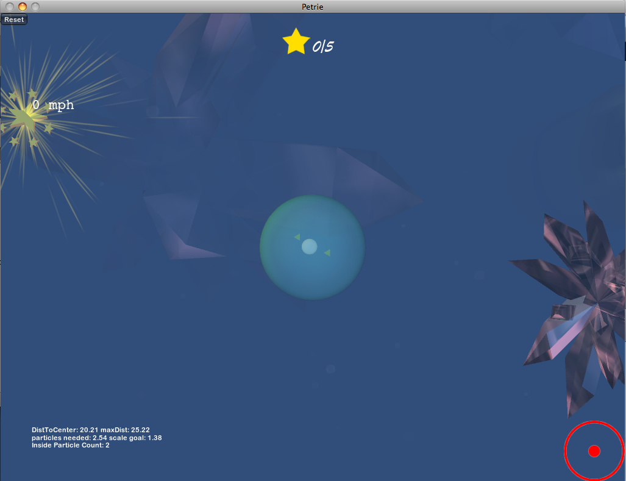This screenshot has height=481, width=626.
Task: Click the large green star in starburst
Action: [23, 117]
